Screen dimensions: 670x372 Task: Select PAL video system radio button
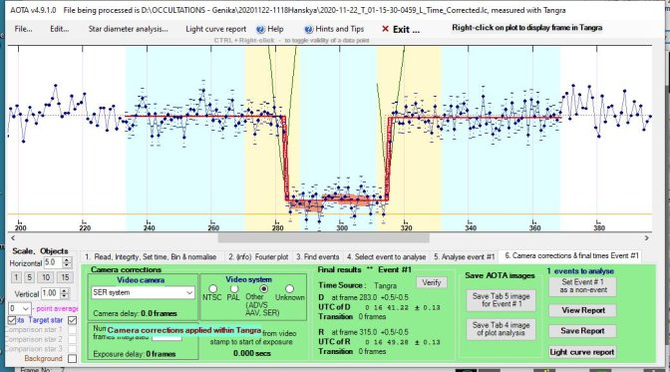click(233, 289)
